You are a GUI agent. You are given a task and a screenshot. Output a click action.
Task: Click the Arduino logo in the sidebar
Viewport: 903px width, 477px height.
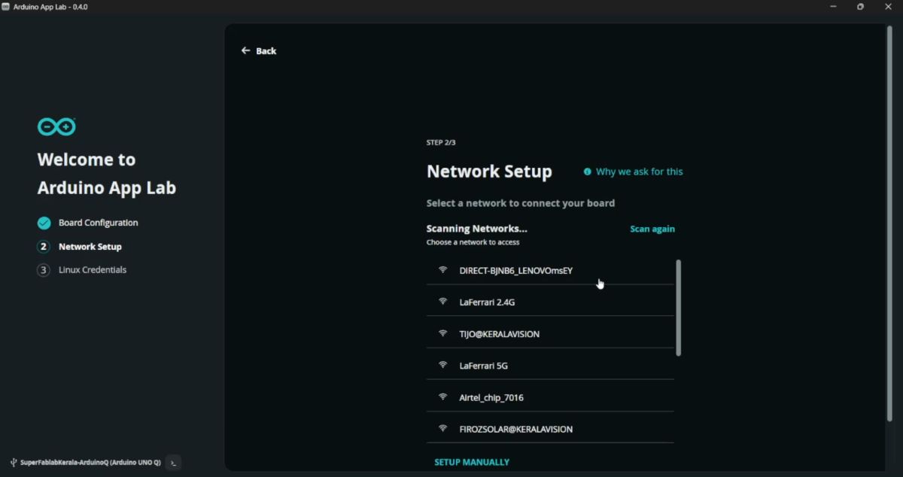tap(56, 126)
